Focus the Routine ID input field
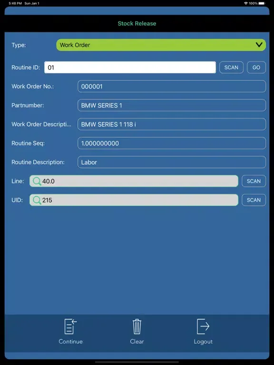Screen dimensions: 274x365 (x=130, y=67)
